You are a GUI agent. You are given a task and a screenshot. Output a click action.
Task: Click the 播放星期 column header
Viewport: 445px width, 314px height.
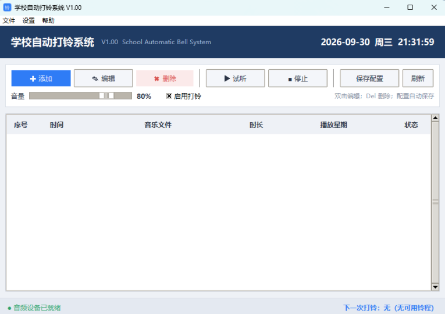[334, 125]
